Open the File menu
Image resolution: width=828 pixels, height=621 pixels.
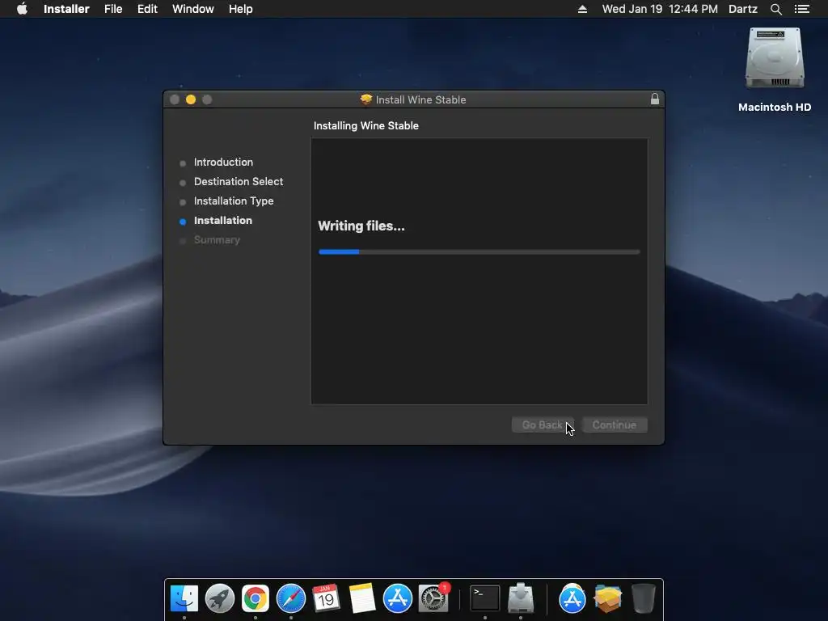pyautogui.click(x=113, y=9)
